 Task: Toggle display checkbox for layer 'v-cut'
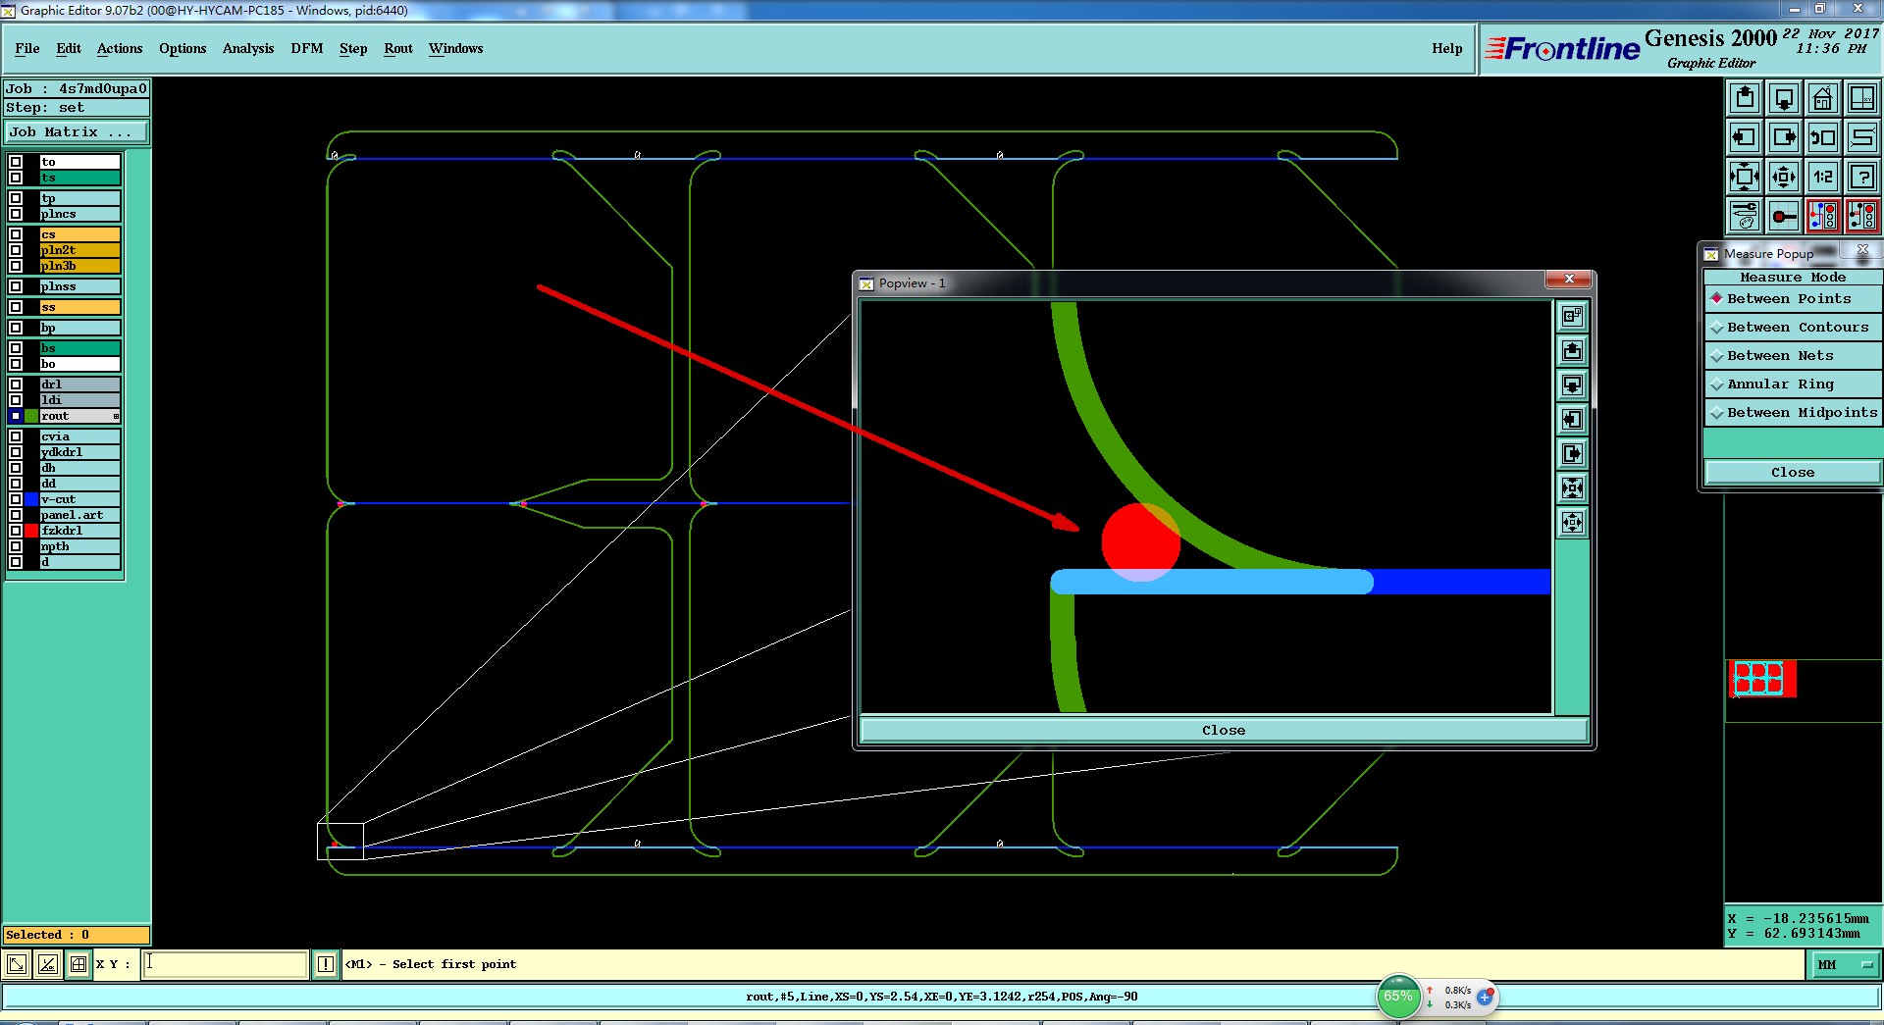pos(16,499)
